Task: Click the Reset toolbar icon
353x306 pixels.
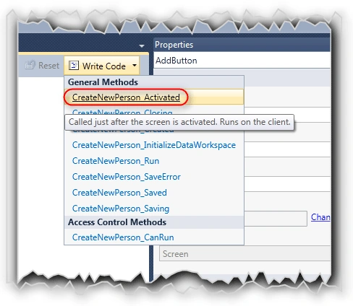Action: 30,65
